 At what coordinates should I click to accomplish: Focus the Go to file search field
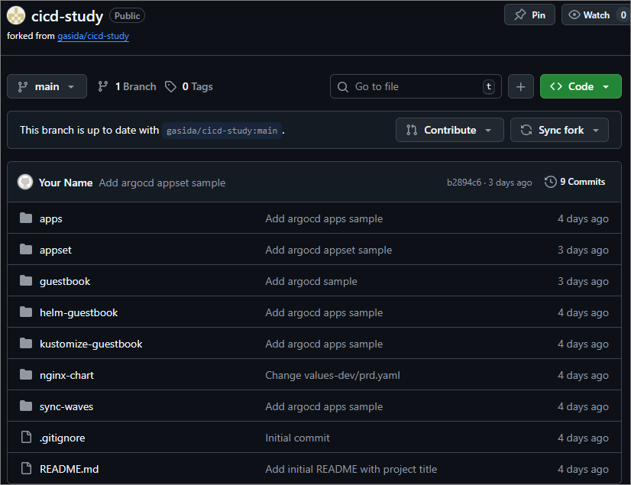pyautogui.click(x=416, y=86)
